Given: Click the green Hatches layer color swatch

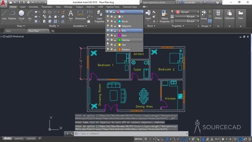Looking at the screenshot, I should click(119, 40).
